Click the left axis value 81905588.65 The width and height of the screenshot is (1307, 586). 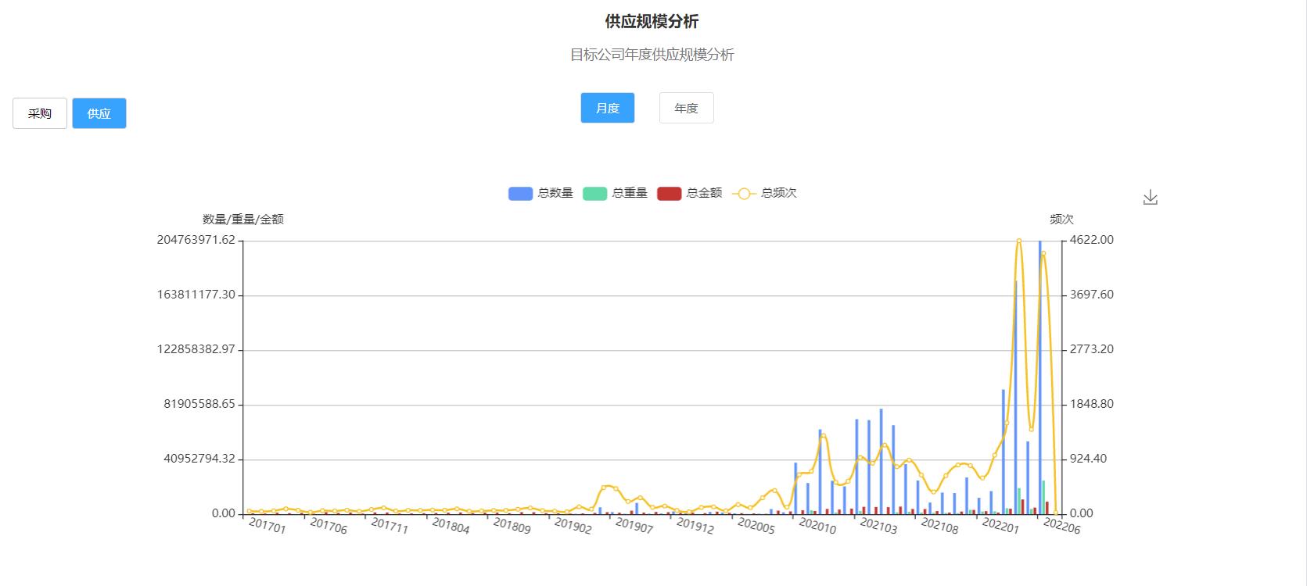[x=199, y=404]
